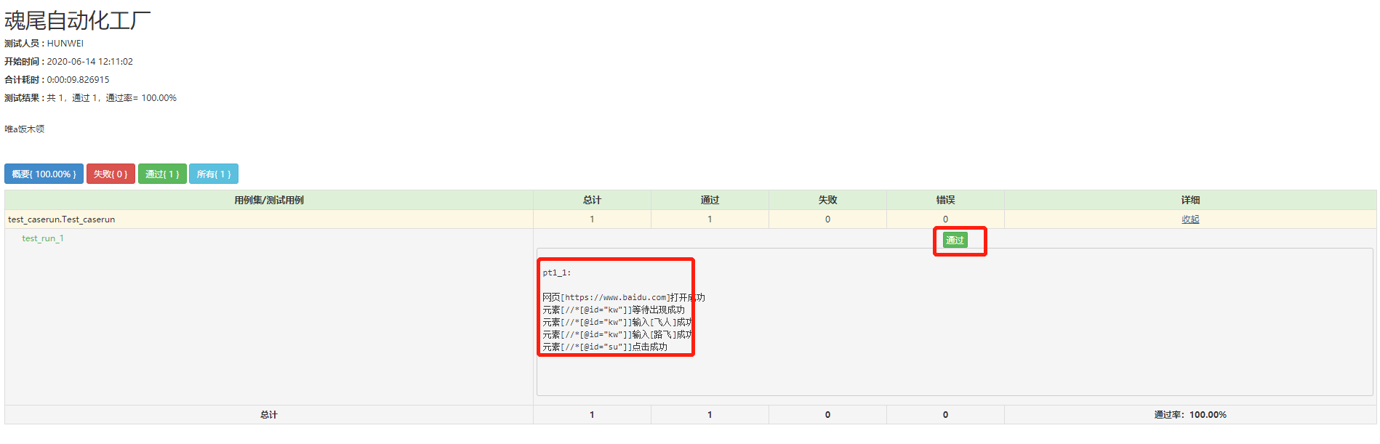
Task: Click the 总计 column header
Action: coord(592,200)
